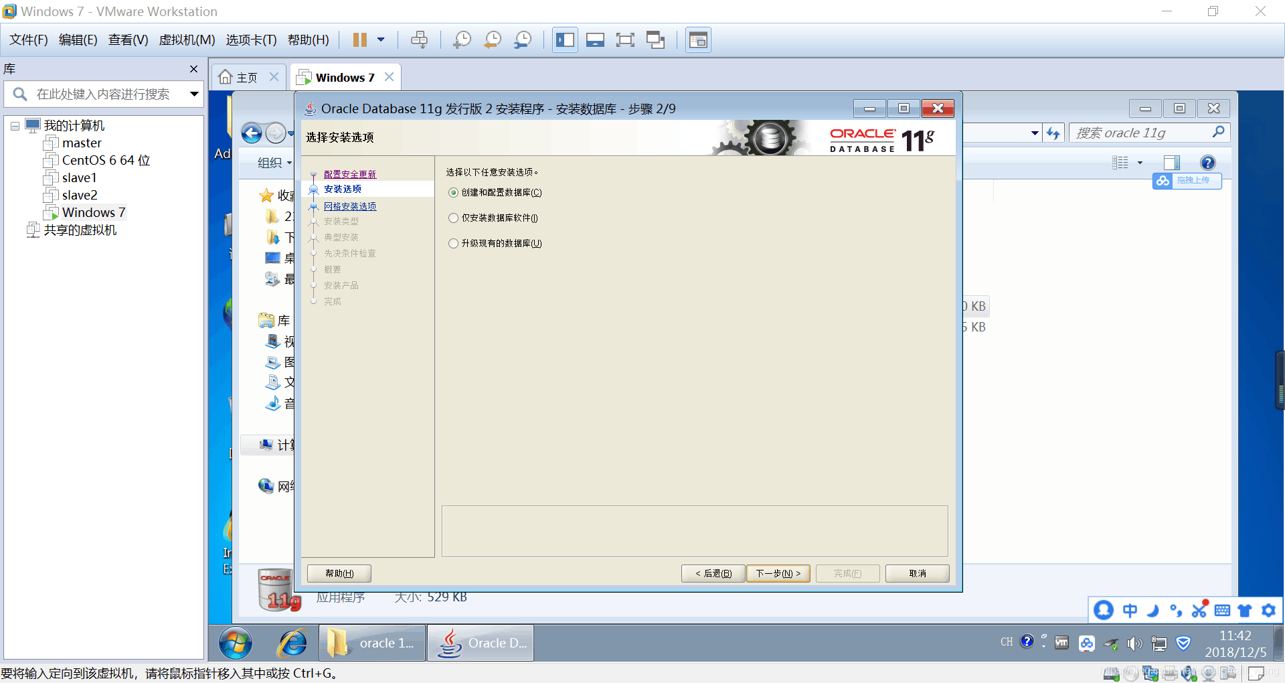
Task: Open the 查看(V) menu
Action: click(x=128, y=40)
